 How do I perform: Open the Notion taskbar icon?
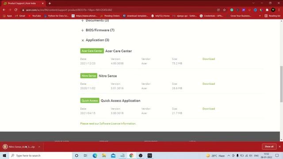(149, 155)
